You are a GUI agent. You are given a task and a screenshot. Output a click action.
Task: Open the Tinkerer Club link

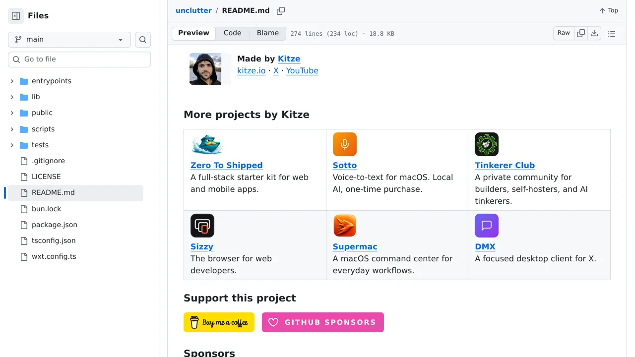pyautogui.click(x=505, y=165)
